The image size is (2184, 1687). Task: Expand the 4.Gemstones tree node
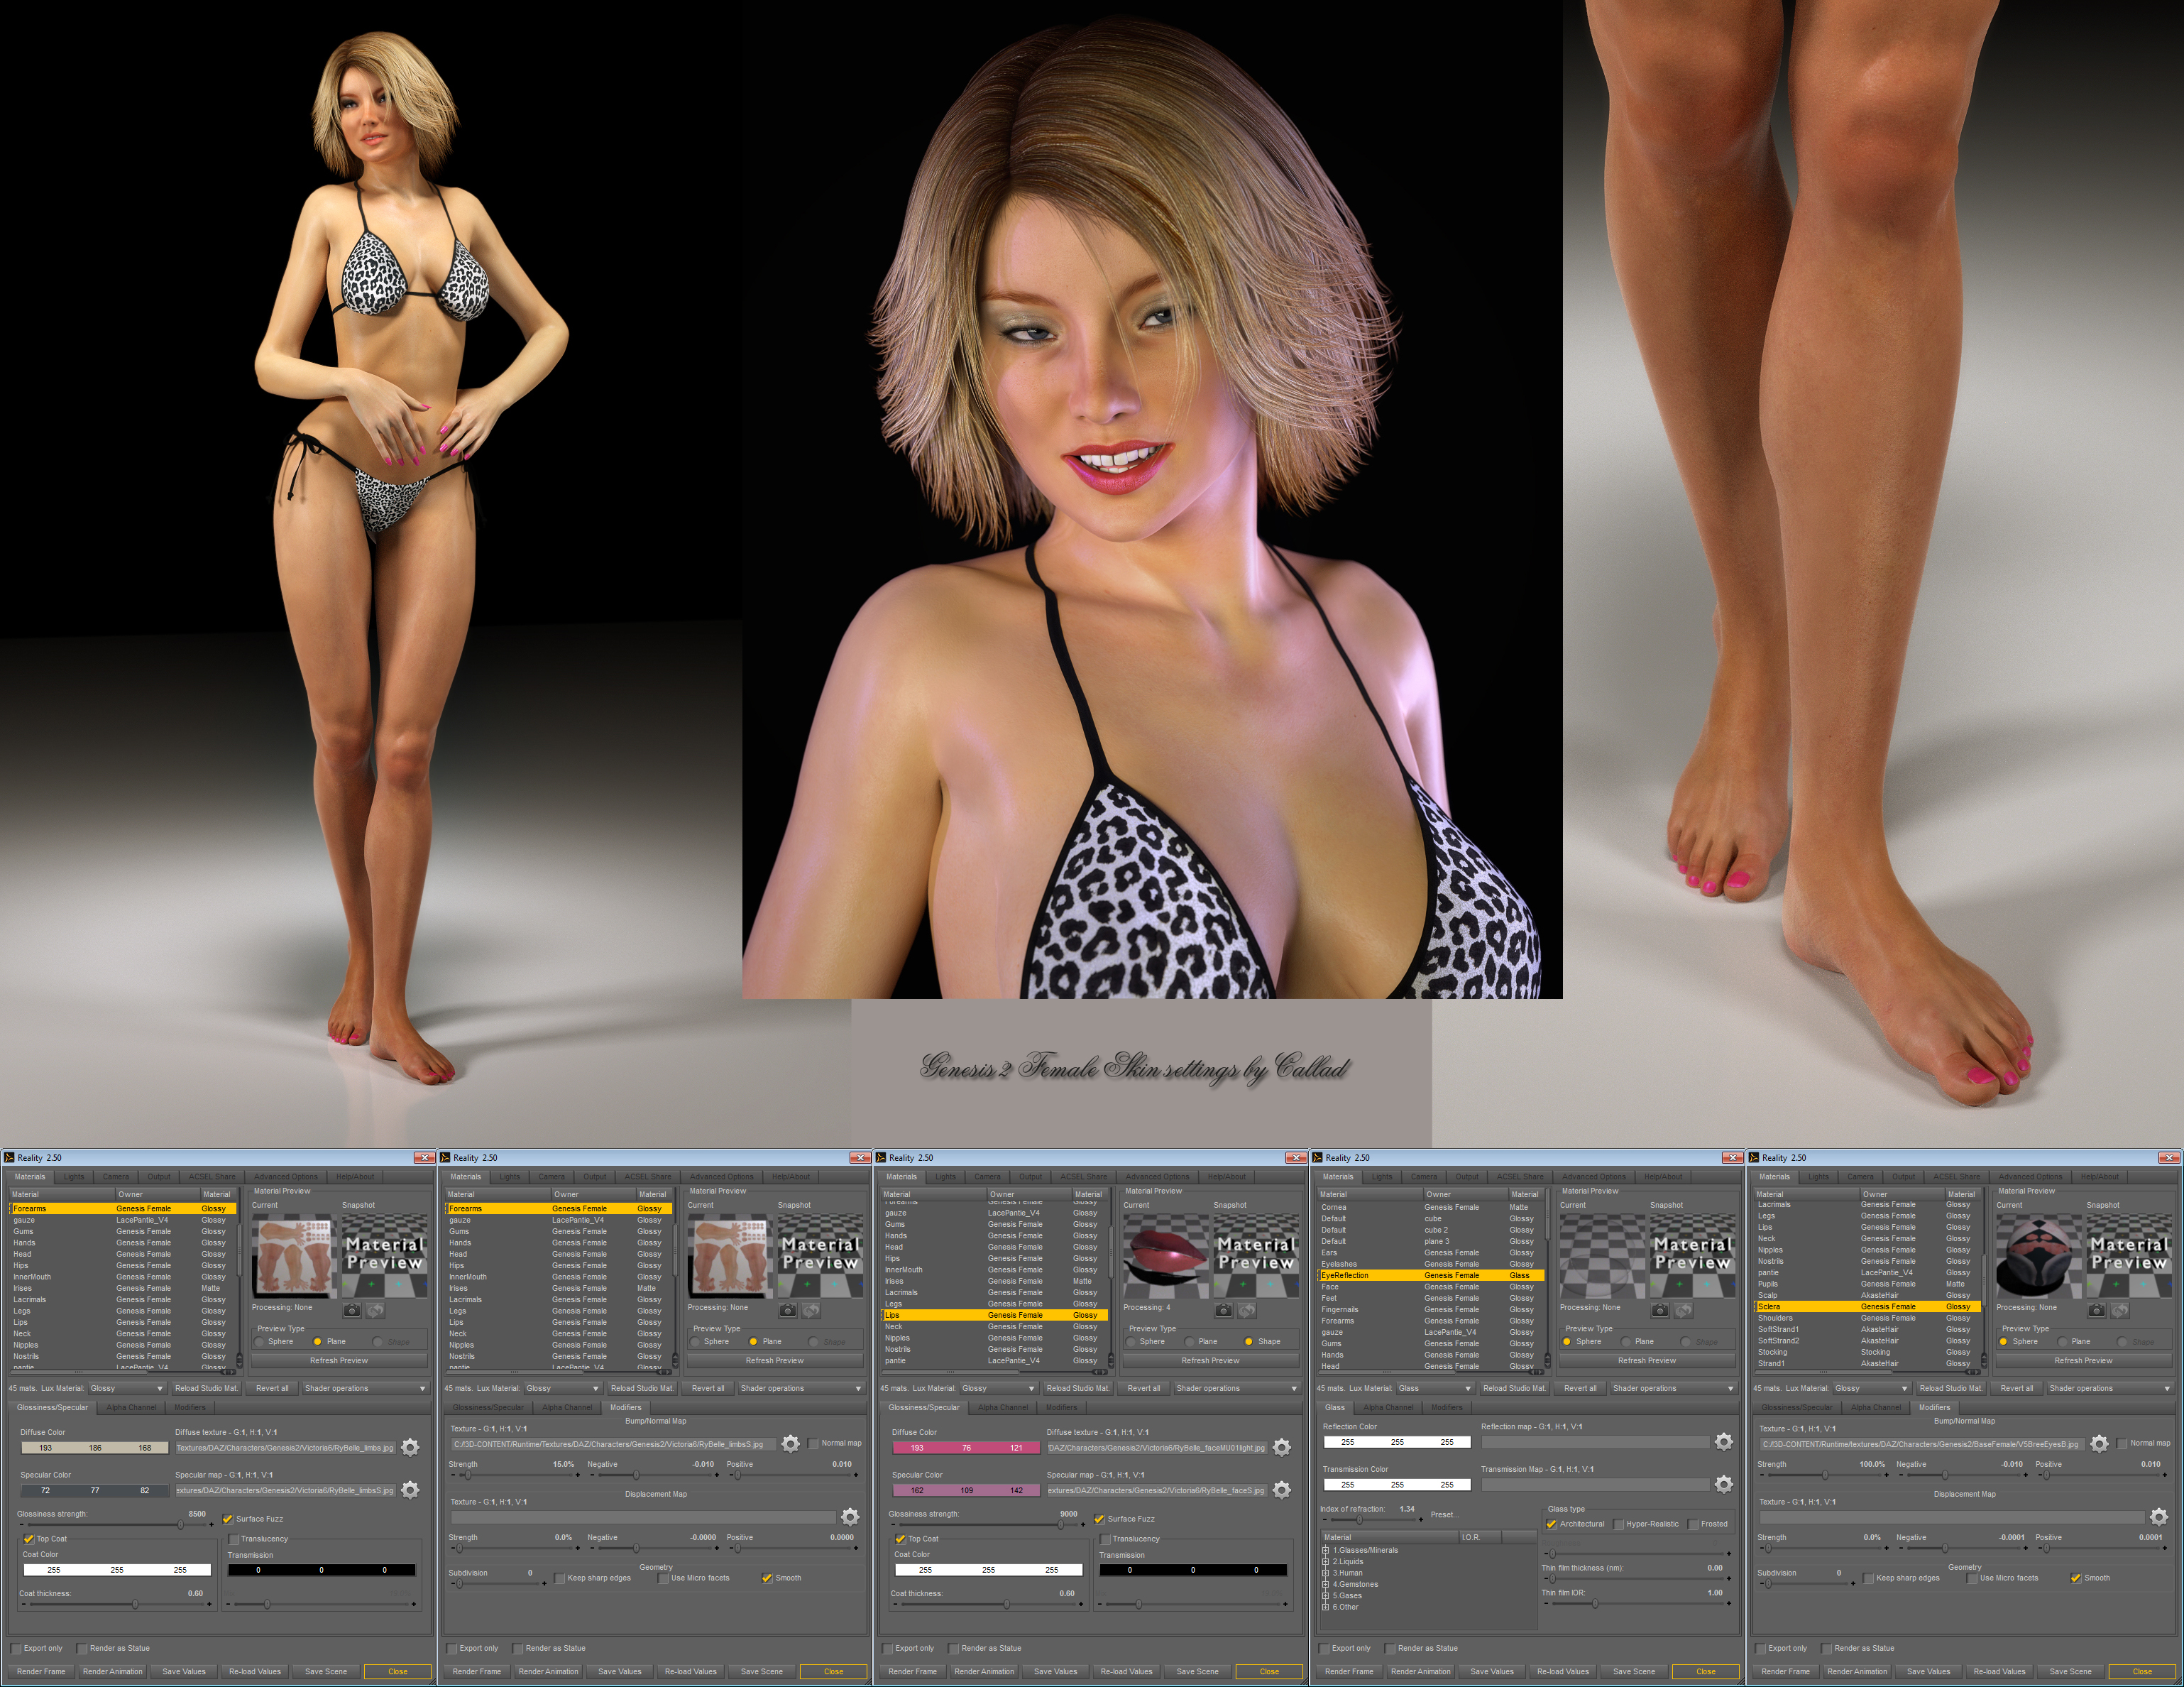coord(1326,1584)
